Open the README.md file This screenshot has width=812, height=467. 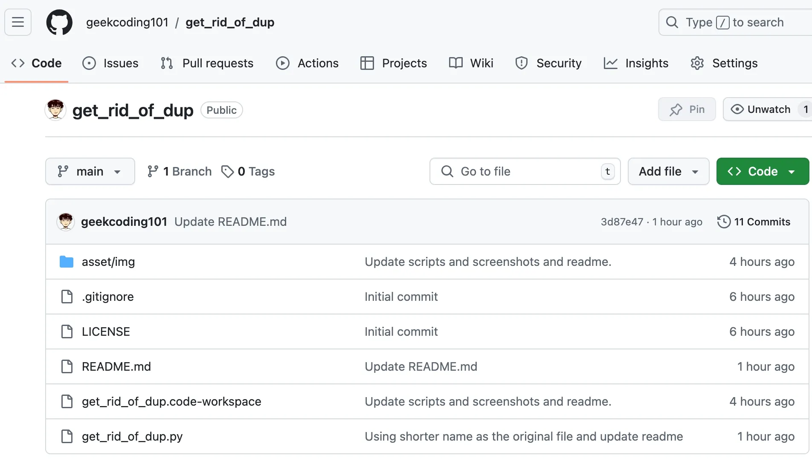(x=116, y=366)
